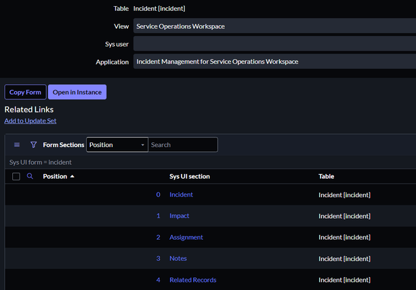Open the Related Records section link
The height and width of the screenshot is (290, 416).
click(x=193, y=280)
